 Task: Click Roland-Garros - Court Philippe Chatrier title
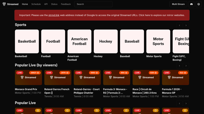(x=87, y=91)
